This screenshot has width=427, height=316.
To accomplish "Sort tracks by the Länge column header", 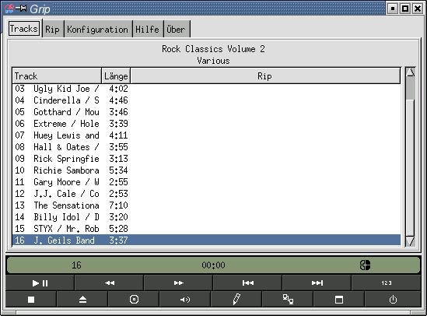I will pos(116,76).
